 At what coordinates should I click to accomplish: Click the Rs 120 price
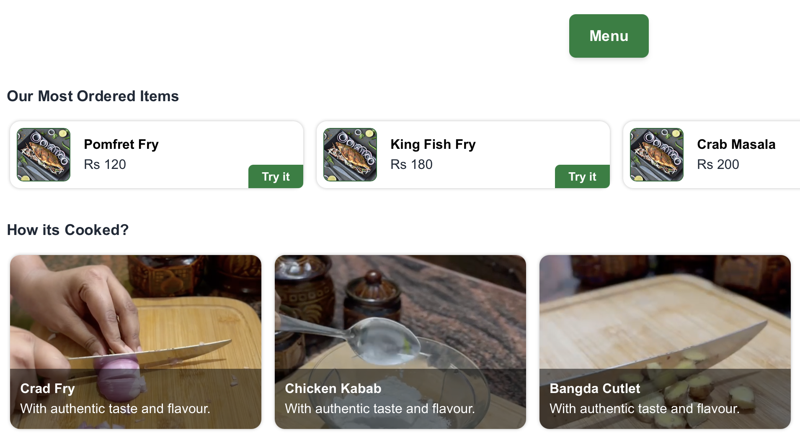coord(105,164)
